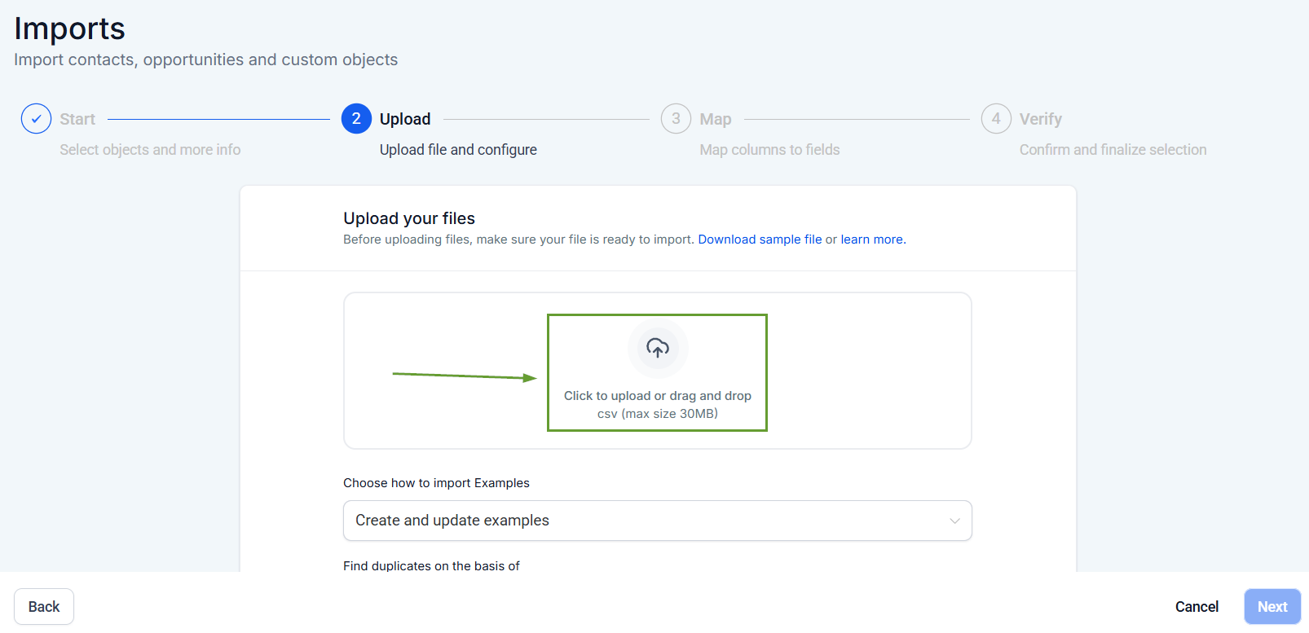Click the 'Map columns to fields' description
Image resolution: width=1309 pixels, height=633 pixels.
pyautogui.click(x=769, y=150)
